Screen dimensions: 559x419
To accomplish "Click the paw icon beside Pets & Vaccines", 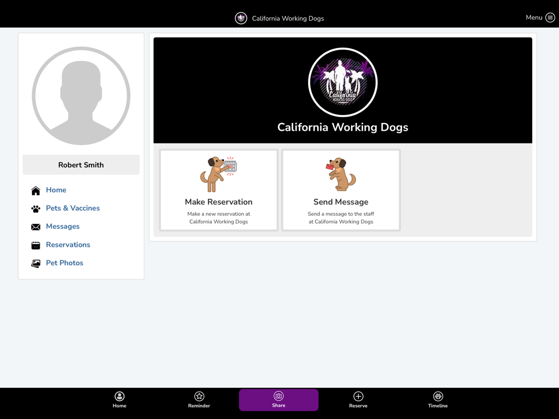I will point(36,209).
